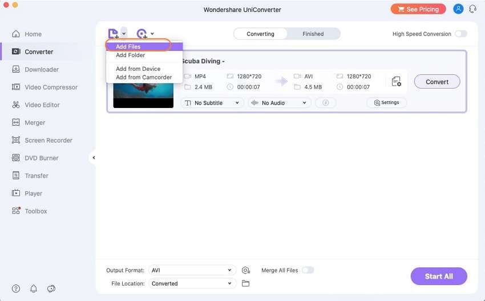Click the Downloader label in sidebar

tap(42, 69)
